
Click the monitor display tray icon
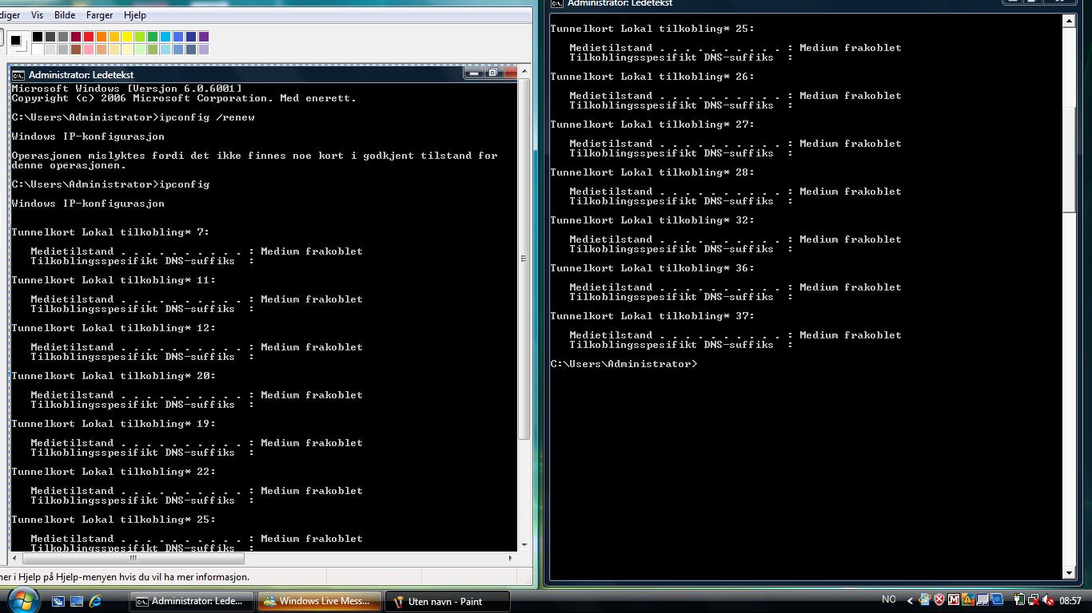click(982, 600)
